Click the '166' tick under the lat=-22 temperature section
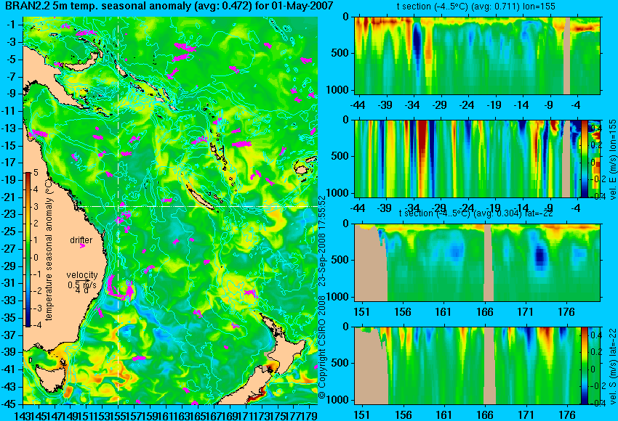618x421 pixels. [484, 312]
